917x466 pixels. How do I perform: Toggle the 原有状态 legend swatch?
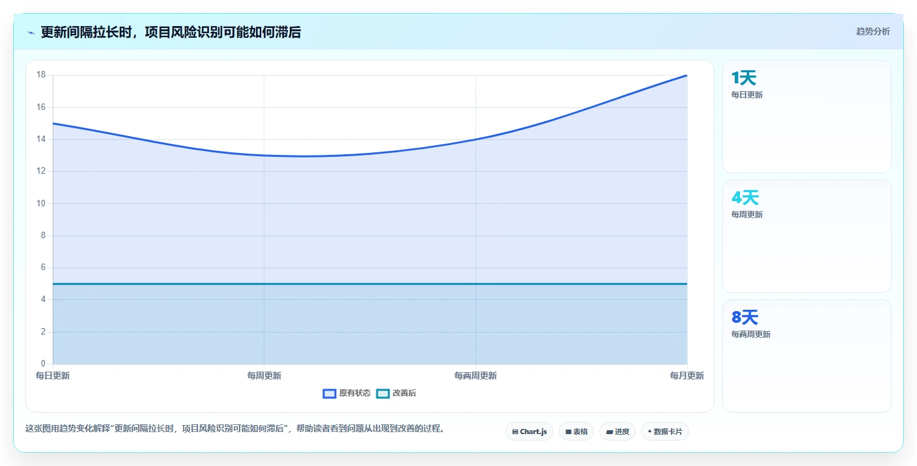tap(330, 393)
